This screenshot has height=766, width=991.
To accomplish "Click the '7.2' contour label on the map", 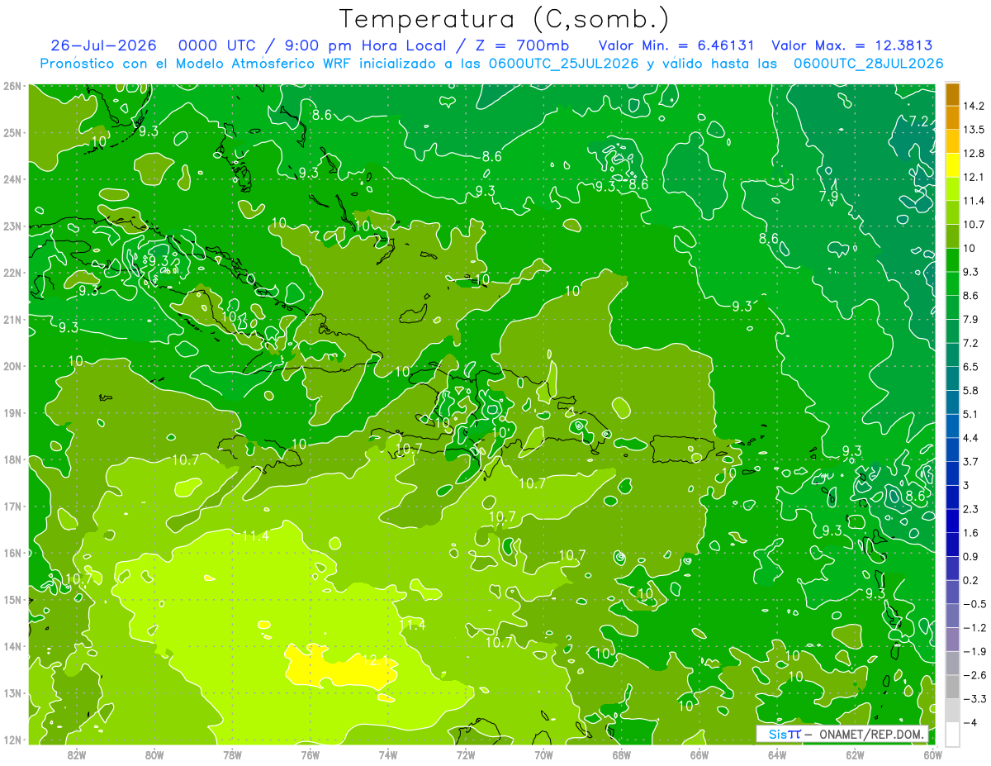I will pos(919,121).
